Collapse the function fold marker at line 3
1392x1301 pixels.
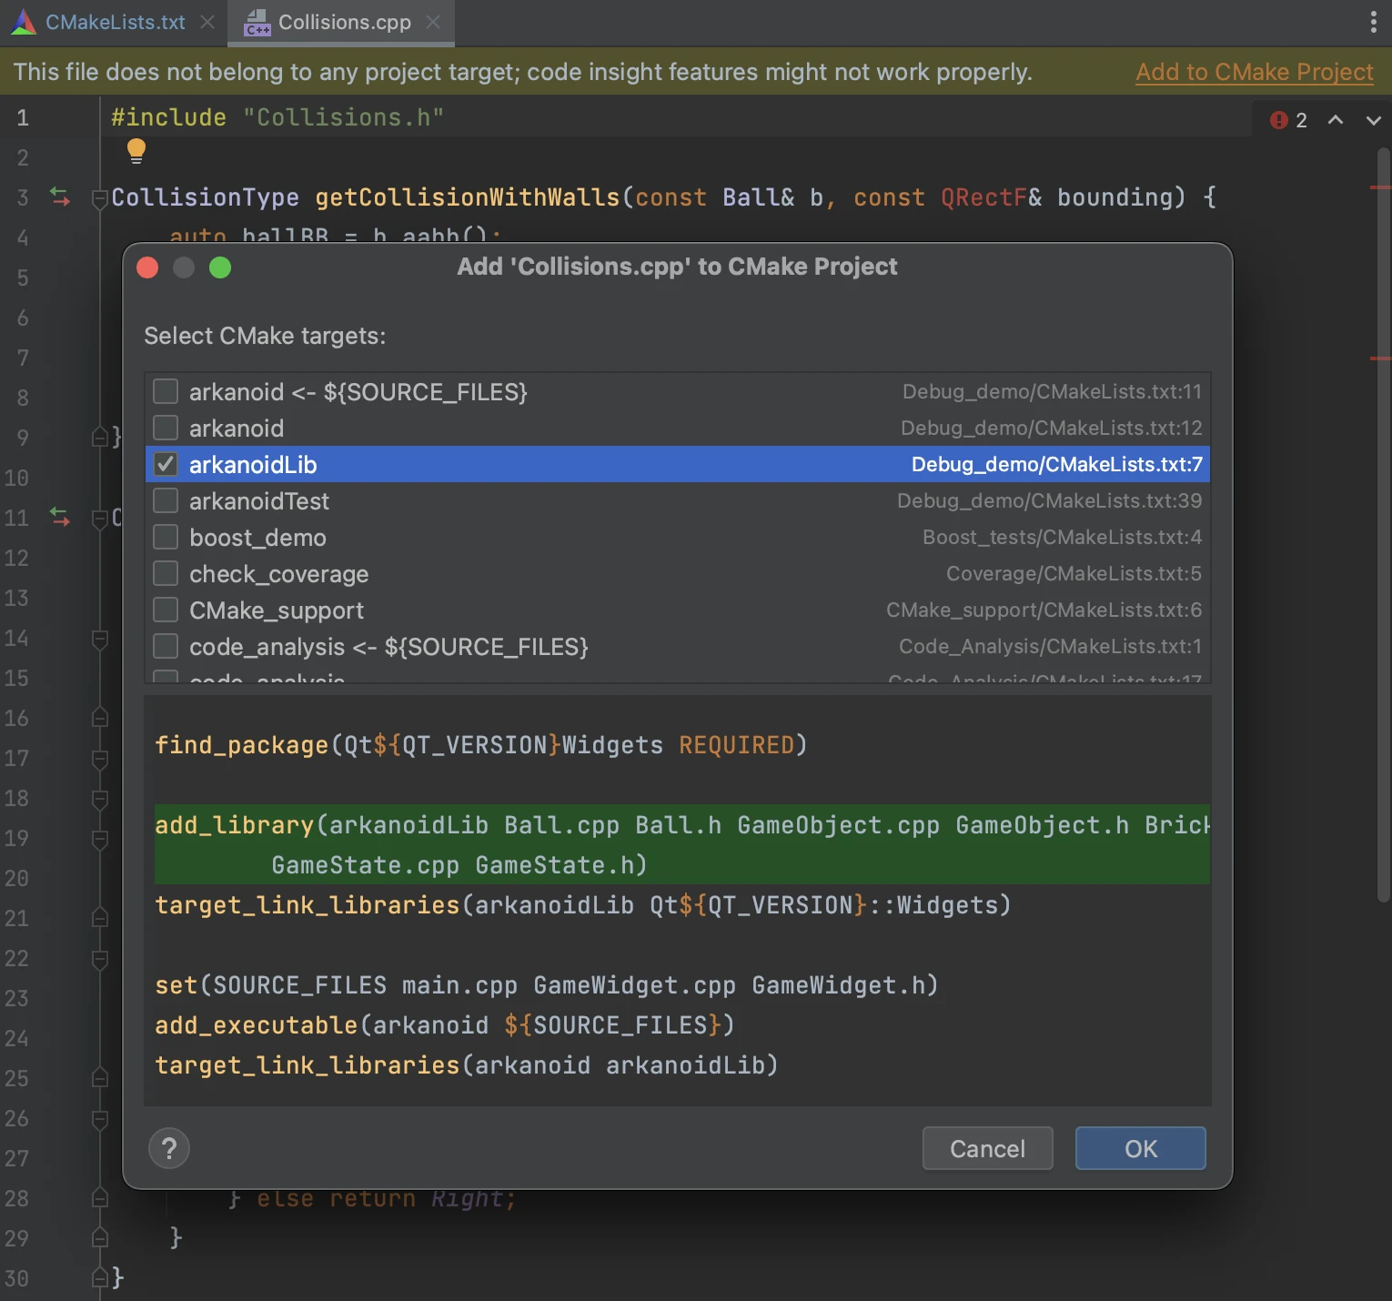(x=100, y=197)
